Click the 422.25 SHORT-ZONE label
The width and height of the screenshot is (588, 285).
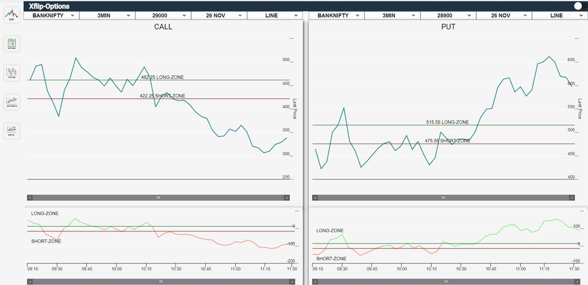click(163, 96)
